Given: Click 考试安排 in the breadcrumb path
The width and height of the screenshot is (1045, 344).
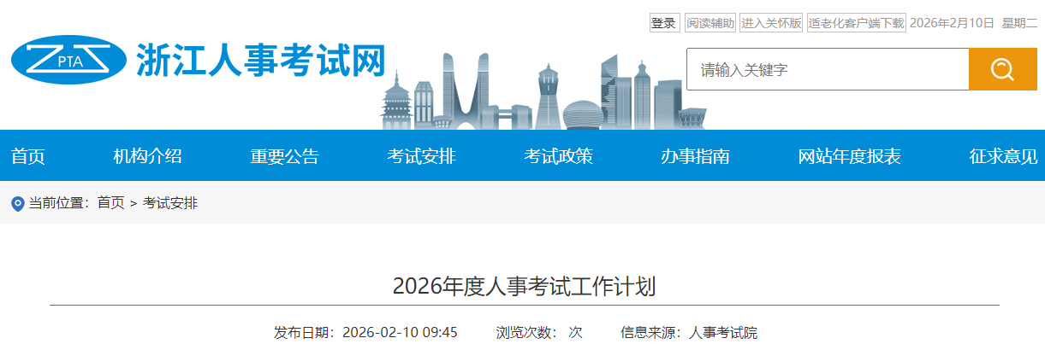Looking at the screenshot, I should point(170,203).
